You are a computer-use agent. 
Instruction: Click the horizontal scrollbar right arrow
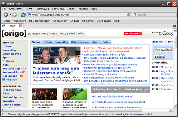click(x=171, y=110)
